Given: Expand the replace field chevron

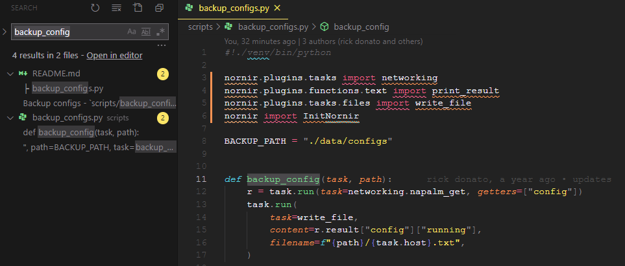Looking at the screenshot, I should [5, 32].
